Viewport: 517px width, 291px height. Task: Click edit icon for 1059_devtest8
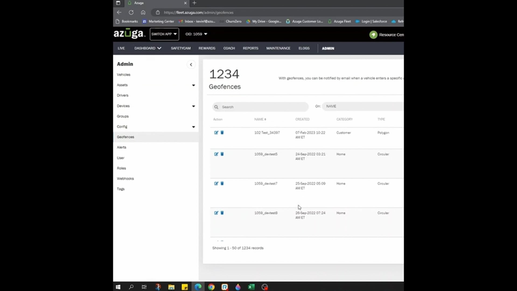click(x=216, y=213)
